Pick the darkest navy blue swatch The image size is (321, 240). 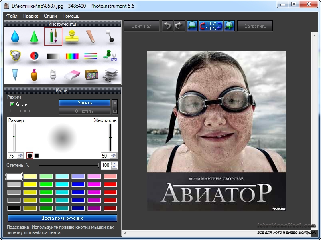[x=78, y=208]
